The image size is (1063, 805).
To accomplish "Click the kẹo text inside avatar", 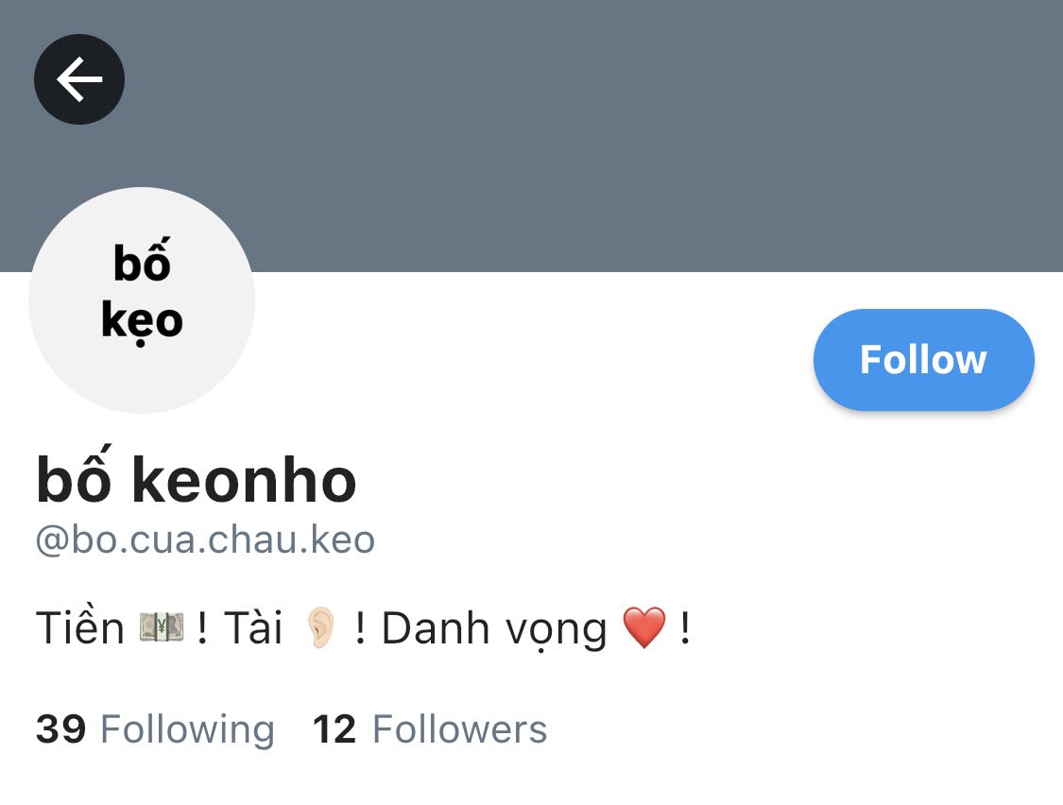I will point(142,321).
